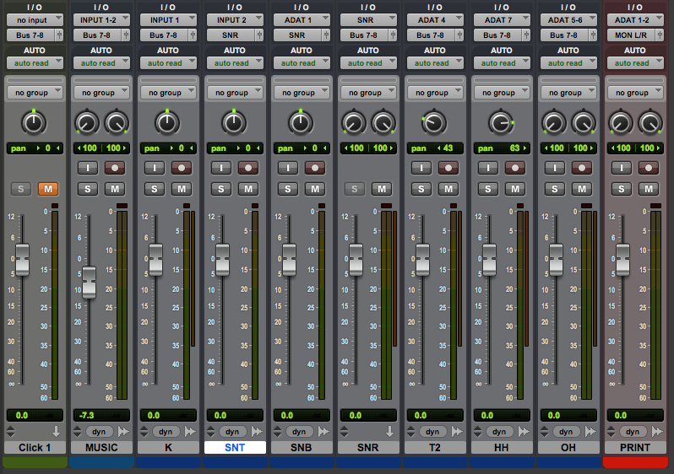Open the MUSIC track INPUT 1-2 selector
The height and width of the screenshot is (474, 674).
(101, 19)
